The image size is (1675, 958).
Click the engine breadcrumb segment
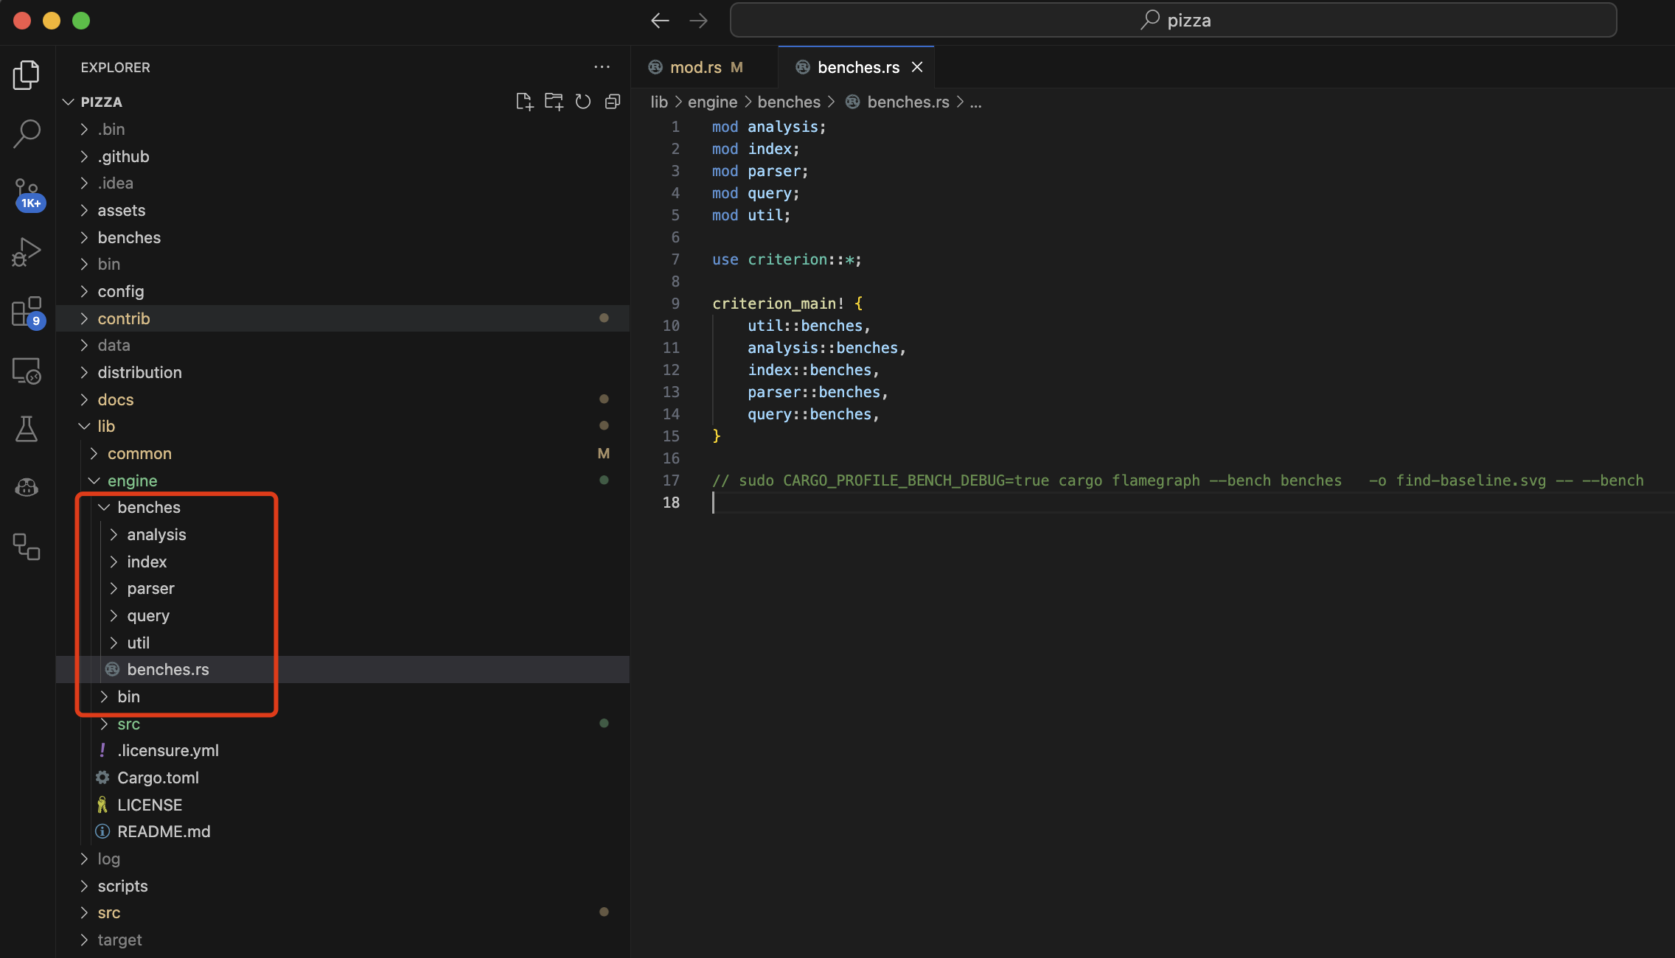(712, 102)
